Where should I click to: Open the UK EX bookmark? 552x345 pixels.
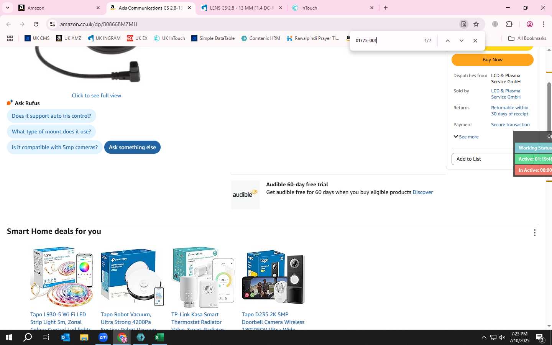137,38
